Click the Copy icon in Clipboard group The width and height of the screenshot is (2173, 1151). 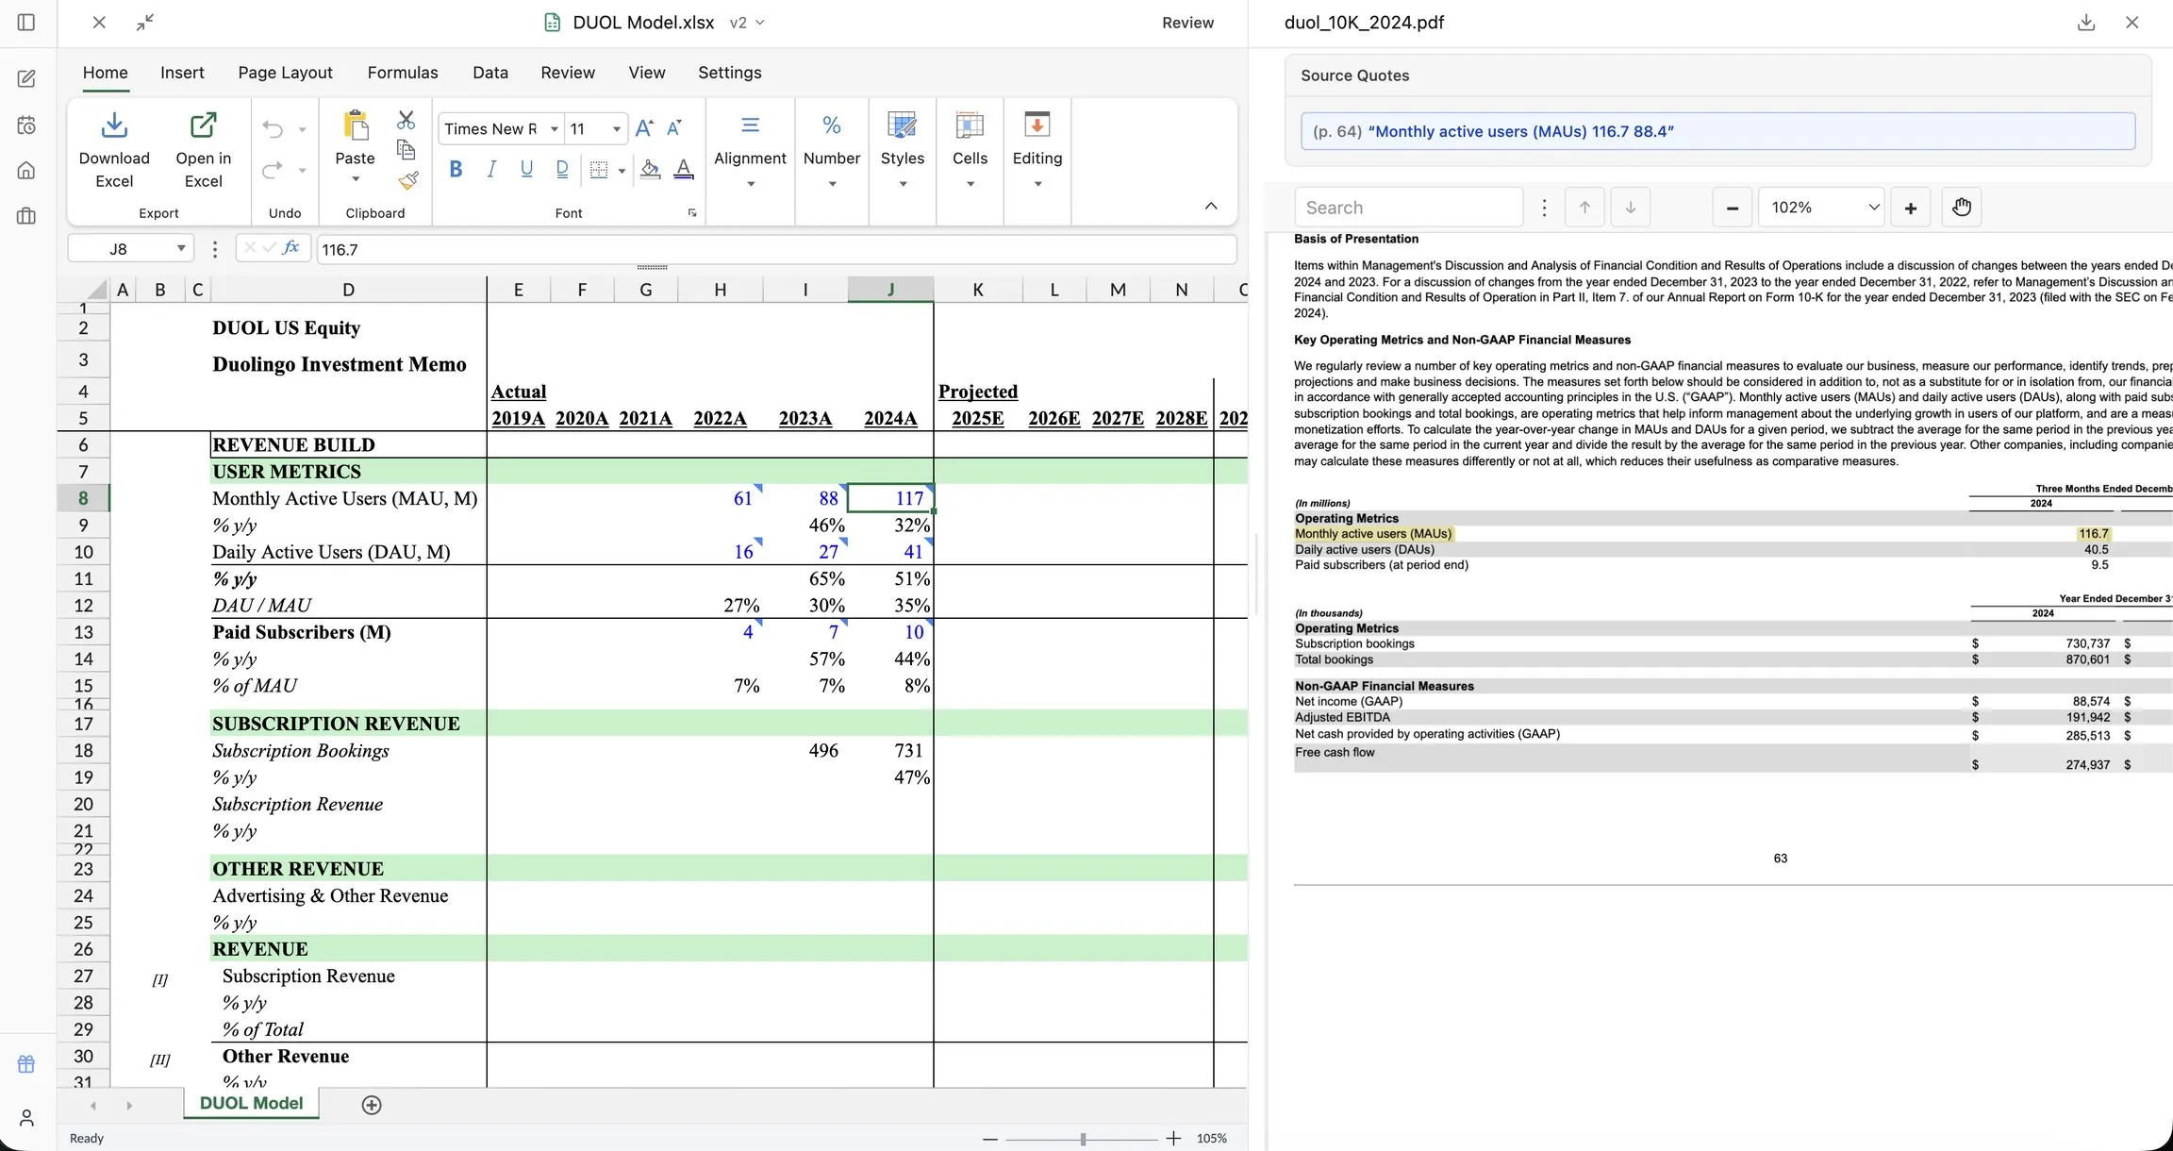pos(406,150)
